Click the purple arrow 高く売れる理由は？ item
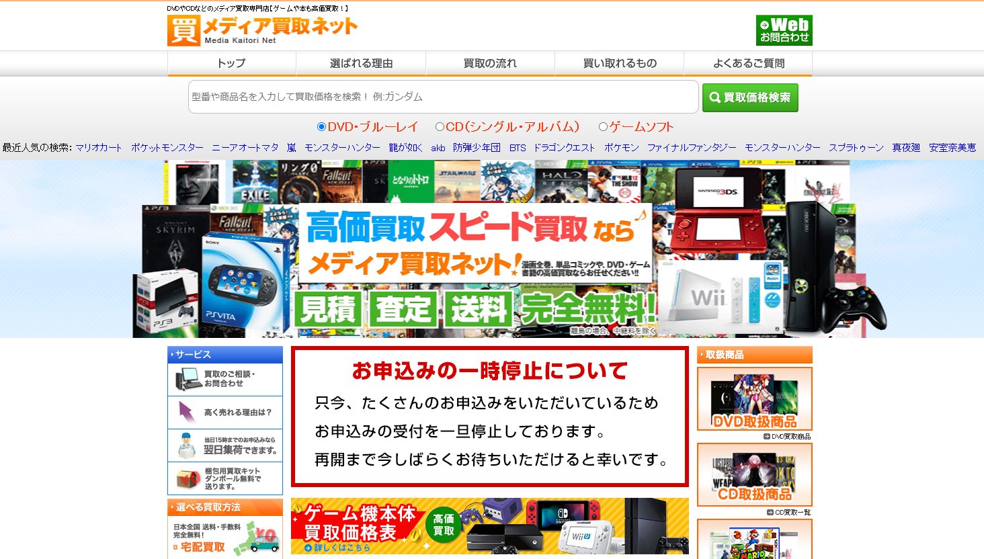 click(x=187, y=412)
